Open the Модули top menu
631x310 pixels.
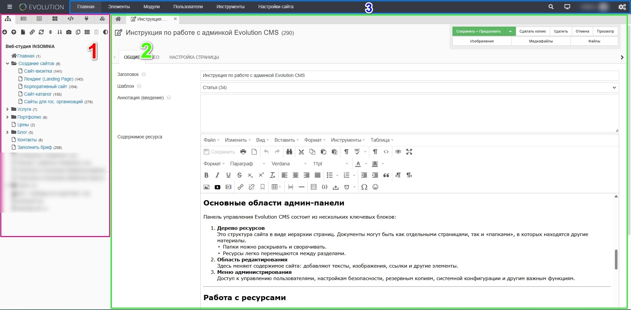(152, 7)
